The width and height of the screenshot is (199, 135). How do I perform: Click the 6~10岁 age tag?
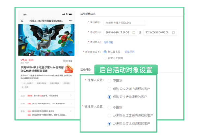click(x=25, y=87)
